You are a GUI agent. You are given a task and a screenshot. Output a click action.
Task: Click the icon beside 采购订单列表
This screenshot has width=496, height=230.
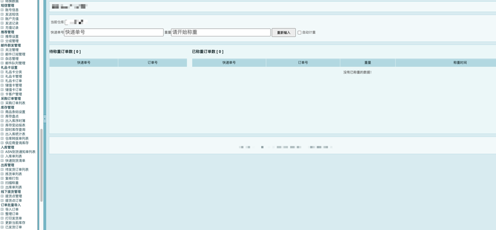(x=2, y=103)
